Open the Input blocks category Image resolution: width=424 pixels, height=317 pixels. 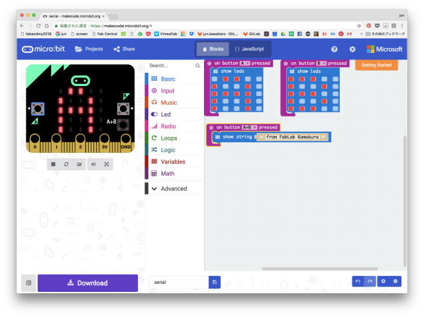(174, 91)
